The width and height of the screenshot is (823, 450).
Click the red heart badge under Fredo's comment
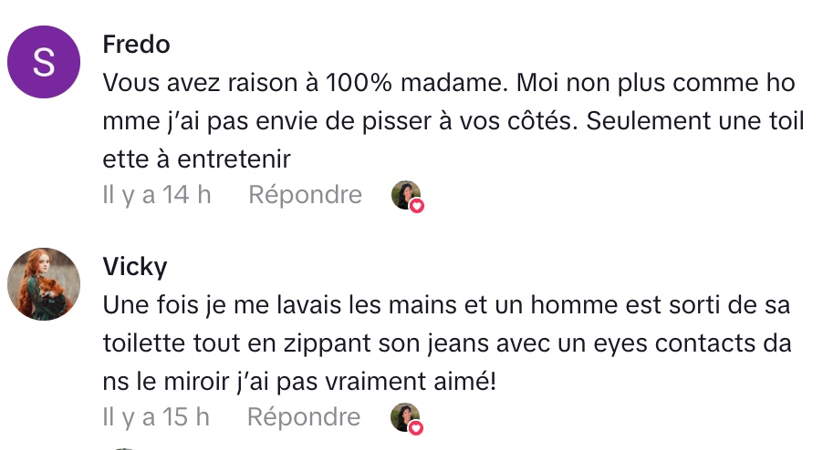(417, 206)
